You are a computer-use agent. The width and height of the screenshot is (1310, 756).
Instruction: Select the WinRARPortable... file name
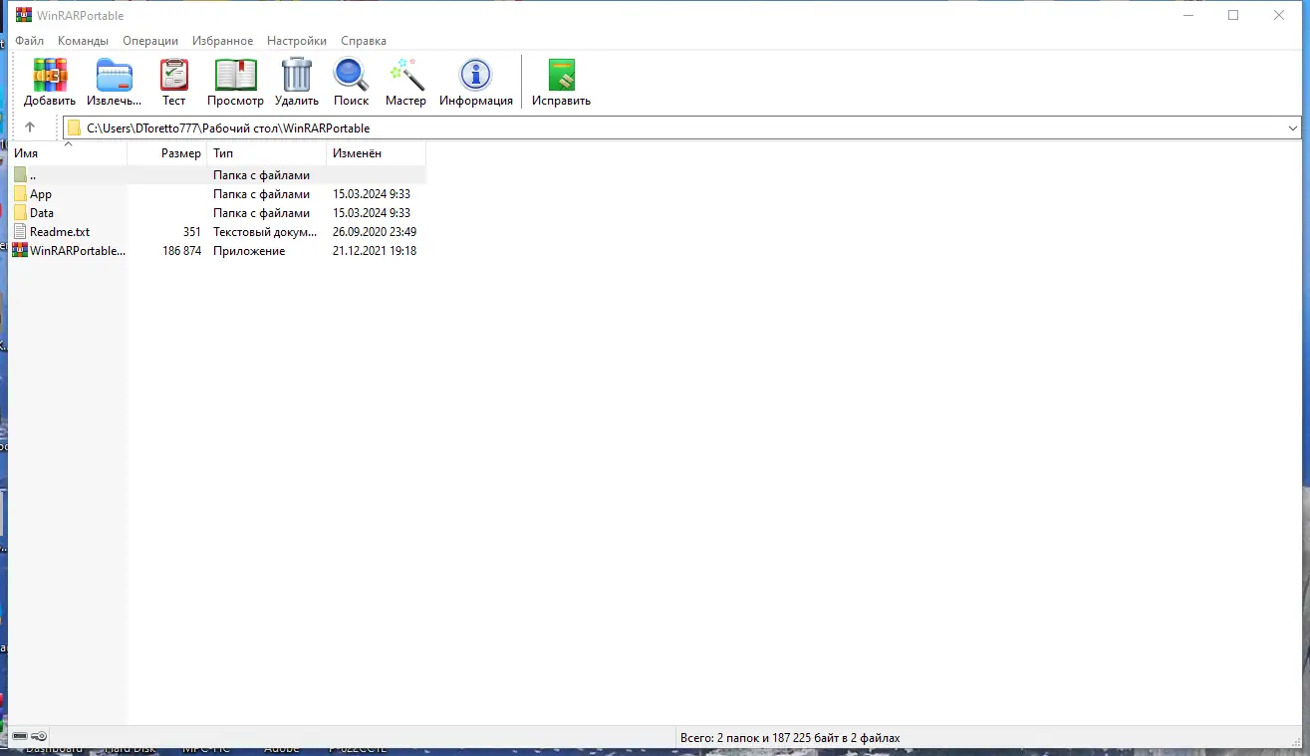(78, 251)
